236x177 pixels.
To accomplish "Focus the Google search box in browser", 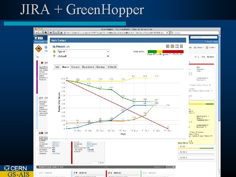I will click(195, 32).
